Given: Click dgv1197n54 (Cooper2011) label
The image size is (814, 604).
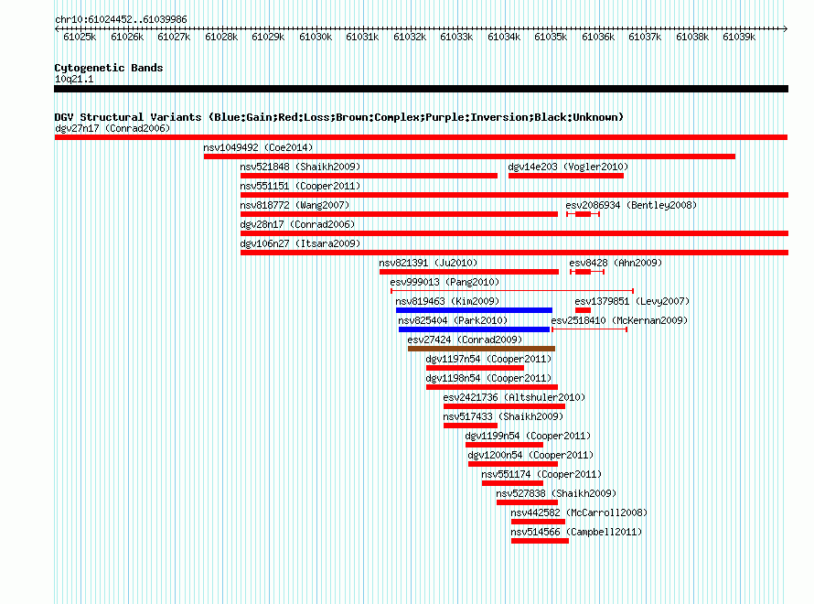Looking at the screenshot, I should click(488, 359).
